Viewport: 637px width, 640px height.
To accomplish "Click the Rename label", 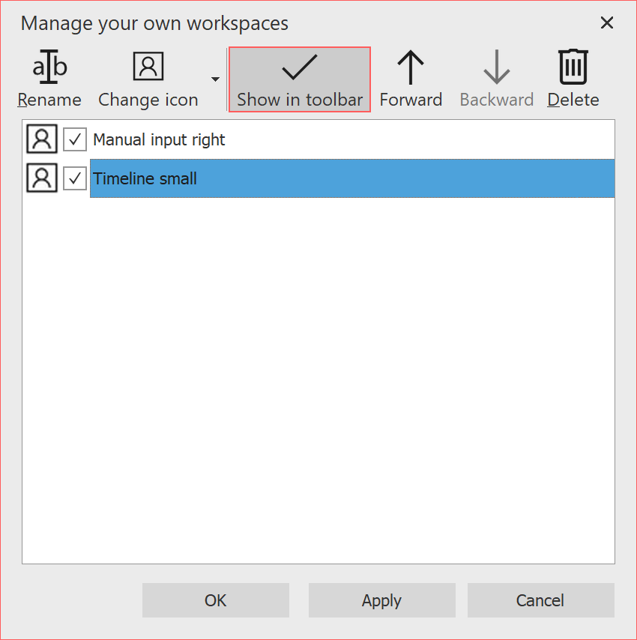I will (48, 99).
